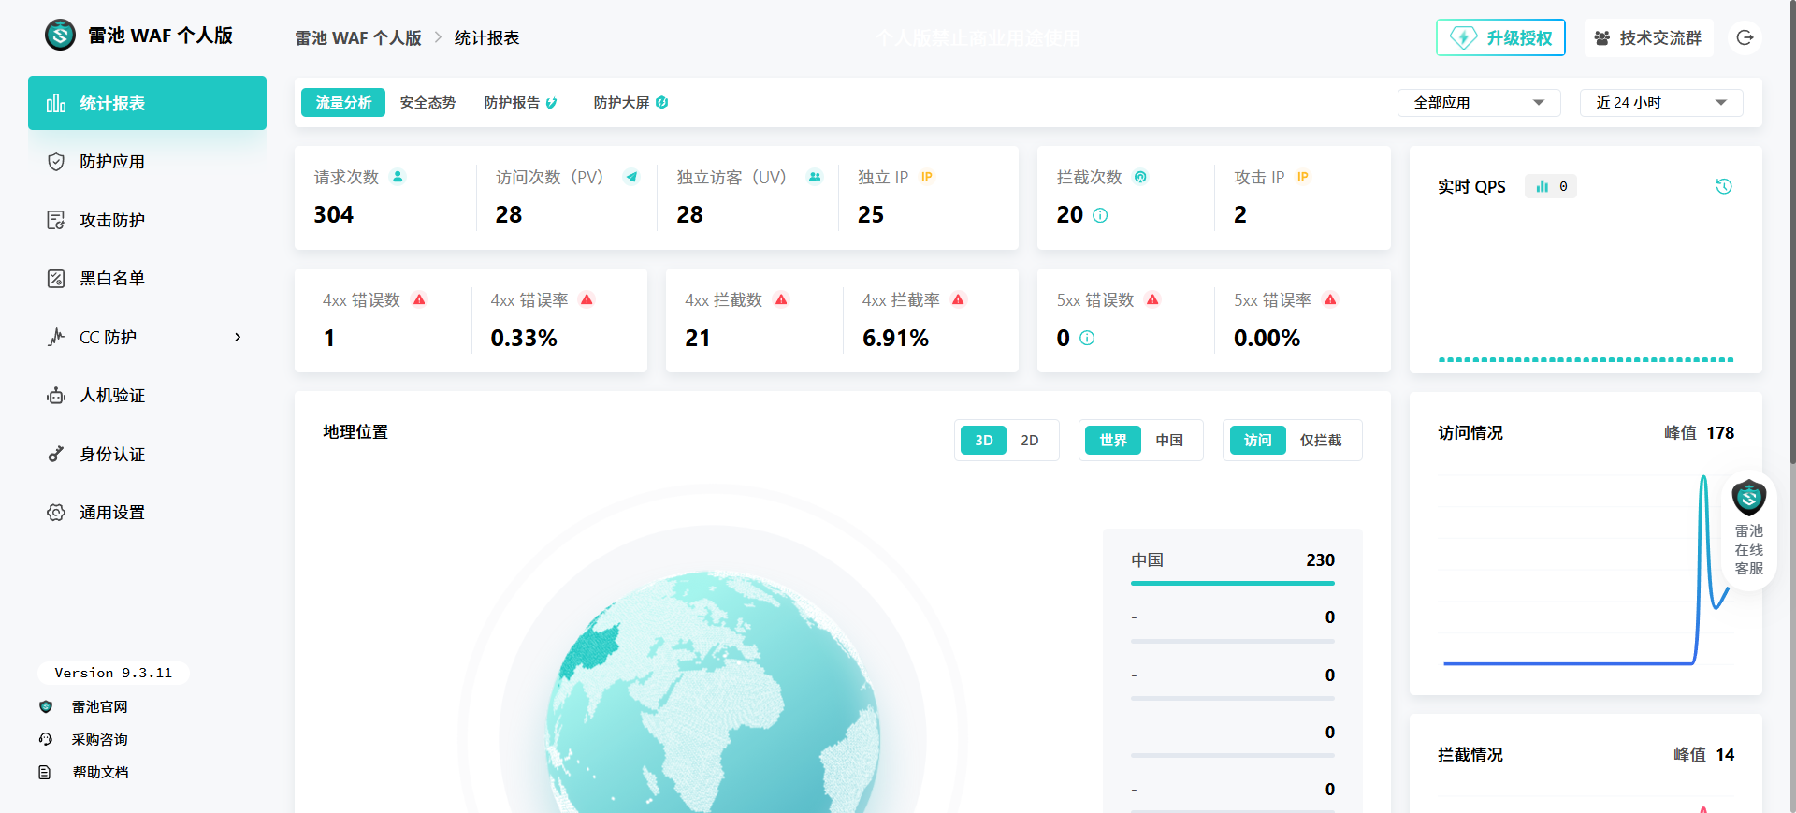This screenshot has height=813, width=1796.
Task: Click the document icon beside 帮助文档
Action: tap(45, 772)
